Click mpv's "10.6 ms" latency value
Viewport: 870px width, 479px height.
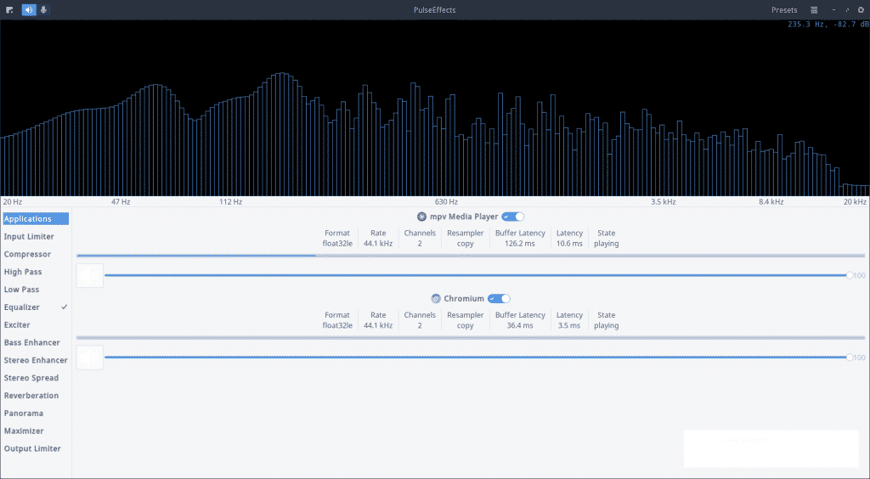[x=569, y=244]
